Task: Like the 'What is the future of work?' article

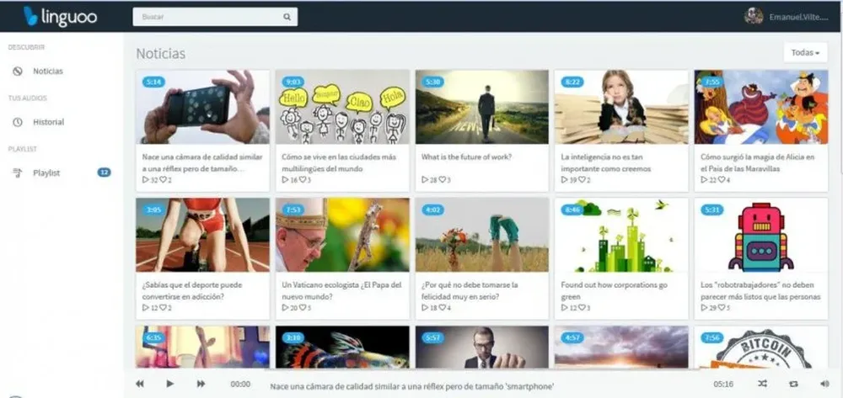Action: 443,180
